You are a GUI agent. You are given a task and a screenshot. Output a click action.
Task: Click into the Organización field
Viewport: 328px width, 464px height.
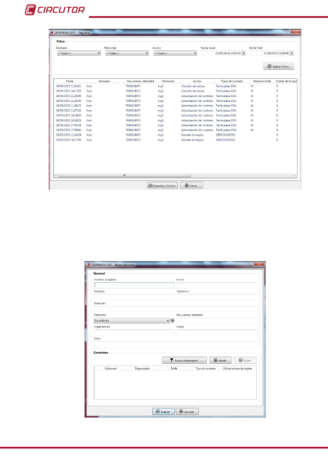(x=134, y=332)
